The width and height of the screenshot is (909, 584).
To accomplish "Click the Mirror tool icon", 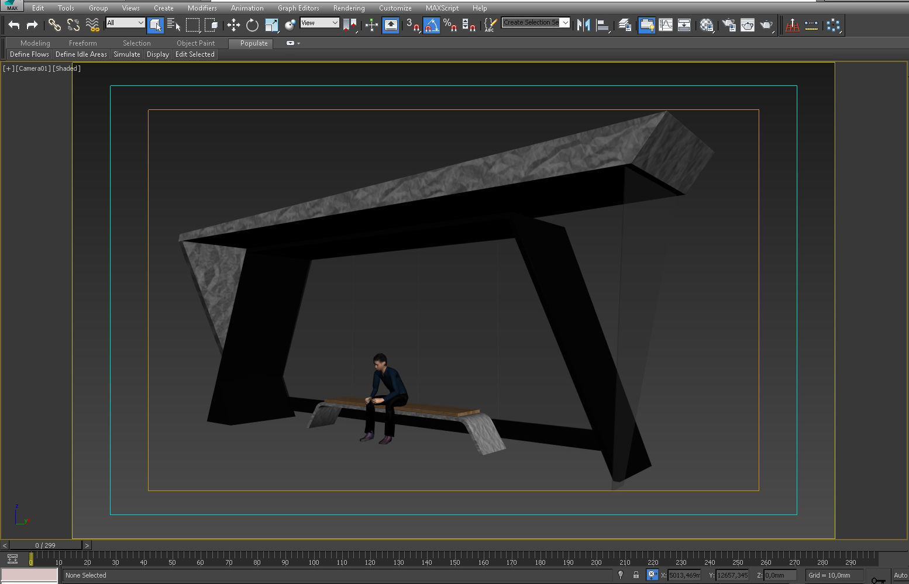I will pos(584,25).
